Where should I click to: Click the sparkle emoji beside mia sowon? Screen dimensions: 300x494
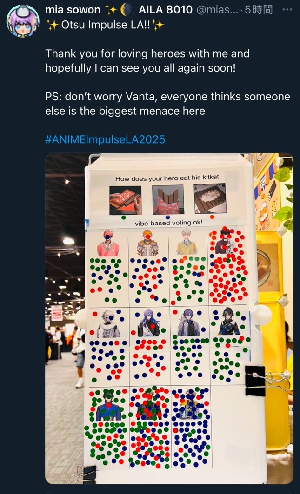click(111, 10)
